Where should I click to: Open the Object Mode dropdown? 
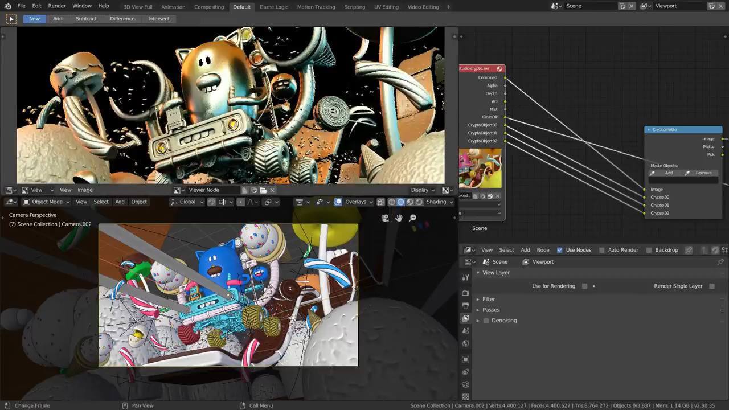[x=46, y=202]
